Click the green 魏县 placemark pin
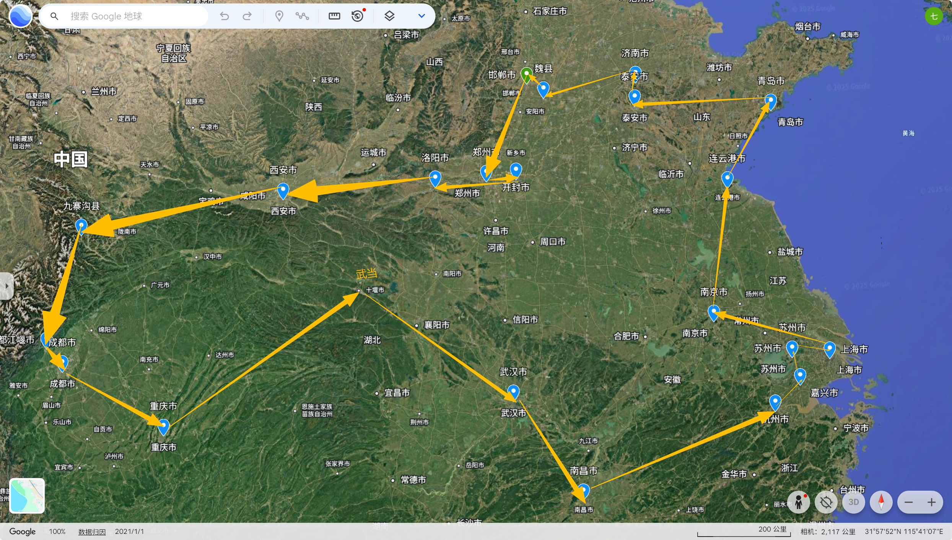The image size is (952, 540). (x=527, y=75)
